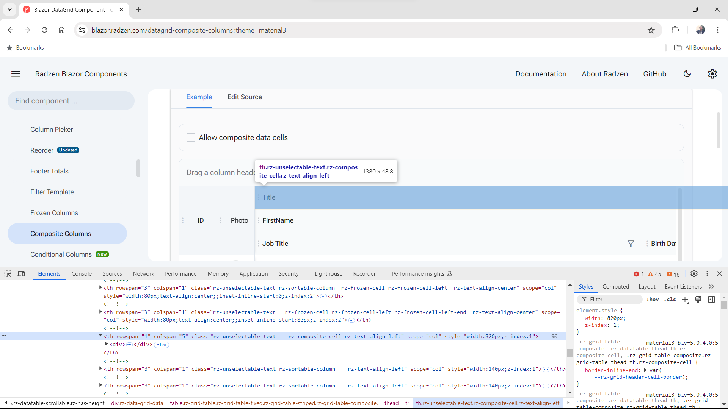Toggle element state with :hov
The height and width of the screenshot is (409, 728).
653,299
